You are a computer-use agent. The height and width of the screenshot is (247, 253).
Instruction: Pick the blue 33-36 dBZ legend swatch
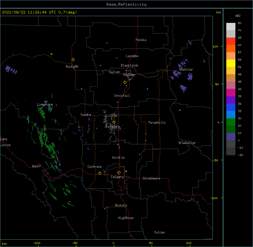tap(231, 107)
